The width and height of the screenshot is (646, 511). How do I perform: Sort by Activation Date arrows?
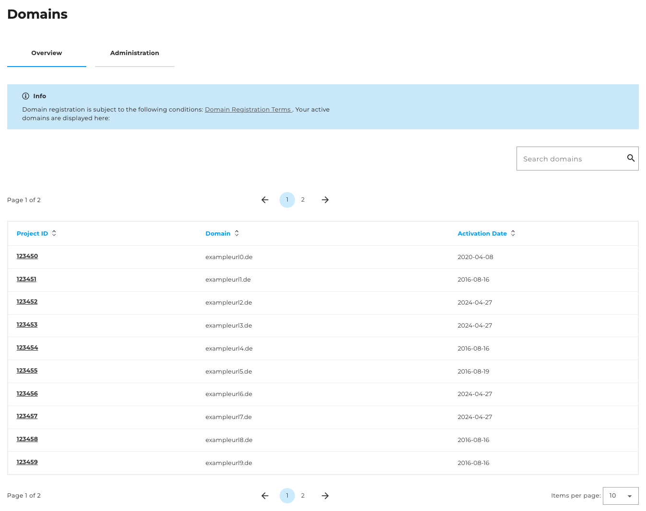tap(513, 233)
